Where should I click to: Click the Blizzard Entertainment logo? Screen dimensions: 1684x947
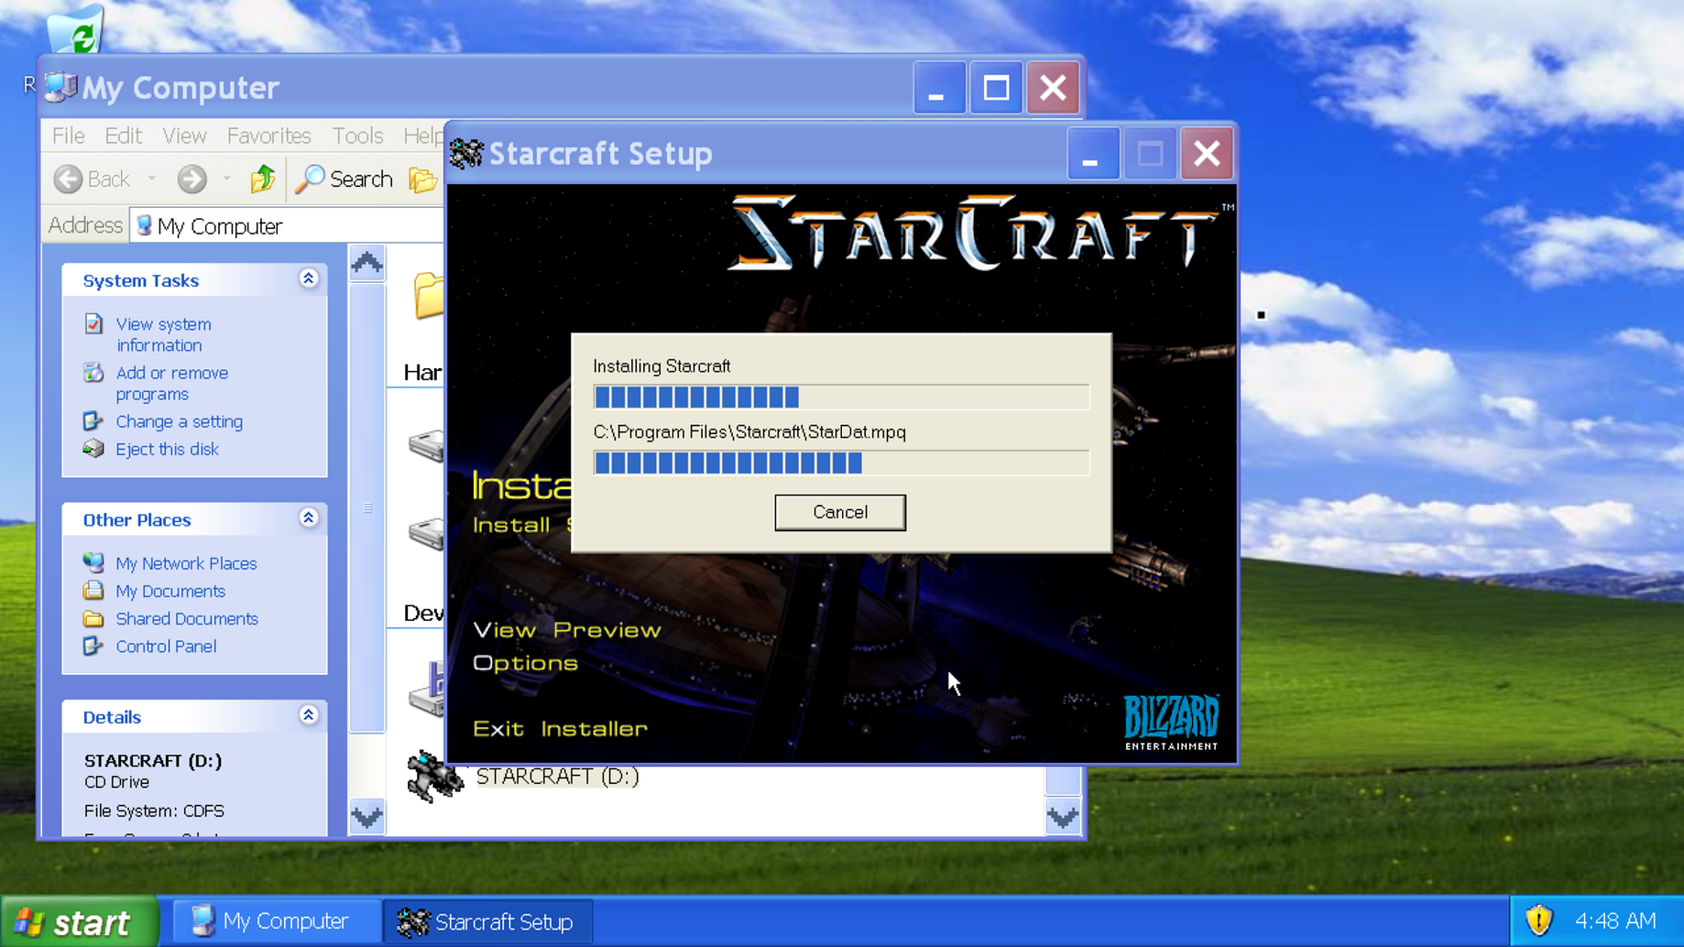click(x=1171, y=722)
